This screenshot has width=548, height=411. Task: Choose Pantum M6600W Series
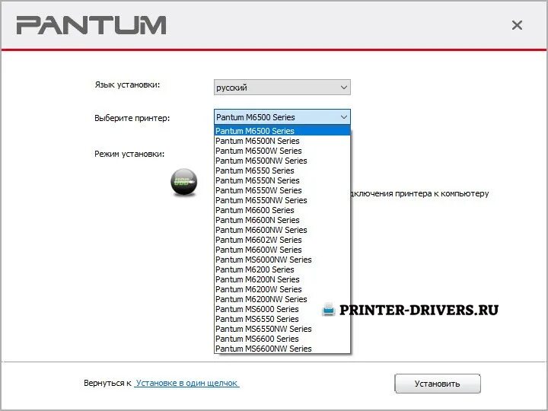point(282,250)
